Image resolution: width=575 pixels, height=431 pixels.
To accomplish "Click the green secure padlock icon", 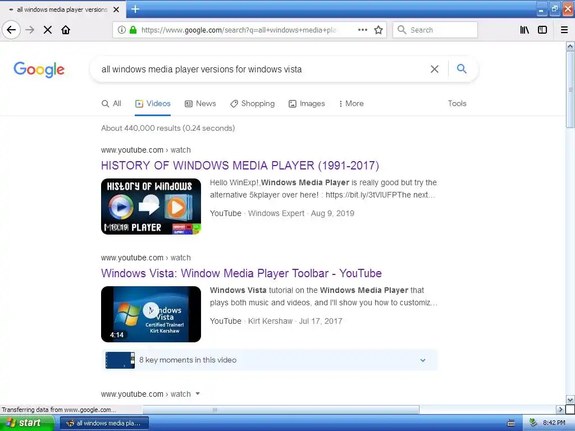I will tap(133, 30).
